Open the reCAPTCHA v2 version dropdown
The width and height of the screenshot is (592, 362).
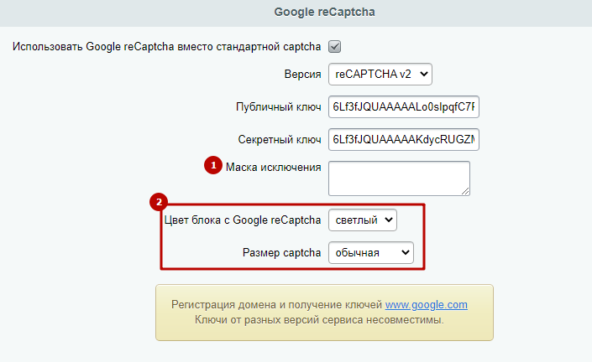[380, 75]
